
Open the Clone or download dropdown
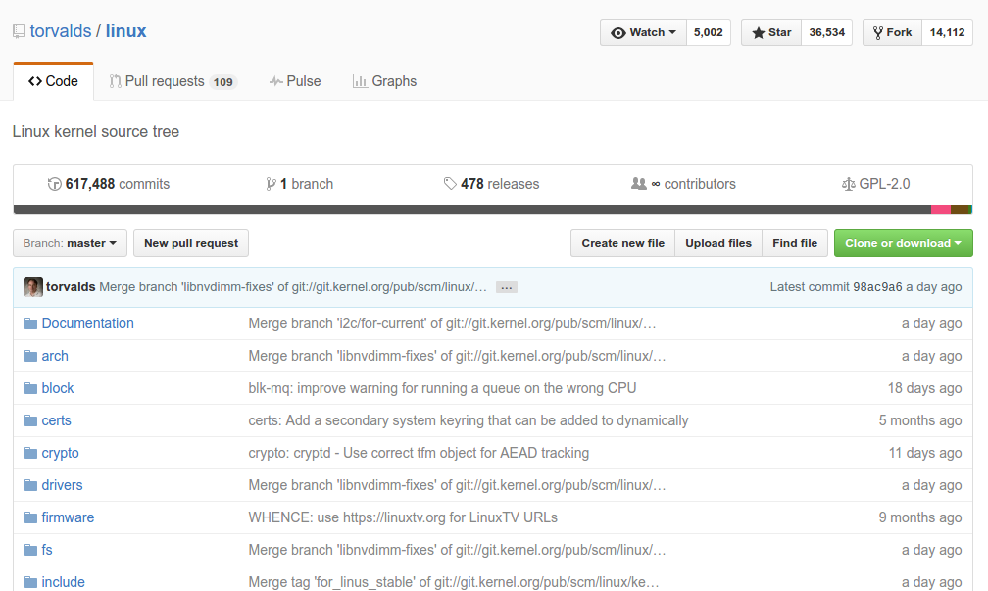[x=903, y=243]
